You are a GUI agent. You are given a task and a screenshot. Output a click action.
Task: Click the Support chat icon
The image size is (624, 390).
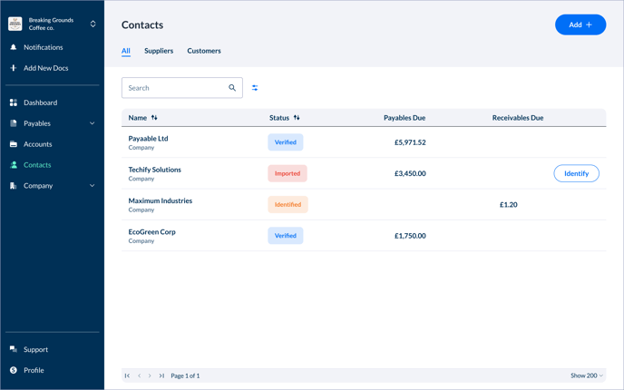pos(13,349)
